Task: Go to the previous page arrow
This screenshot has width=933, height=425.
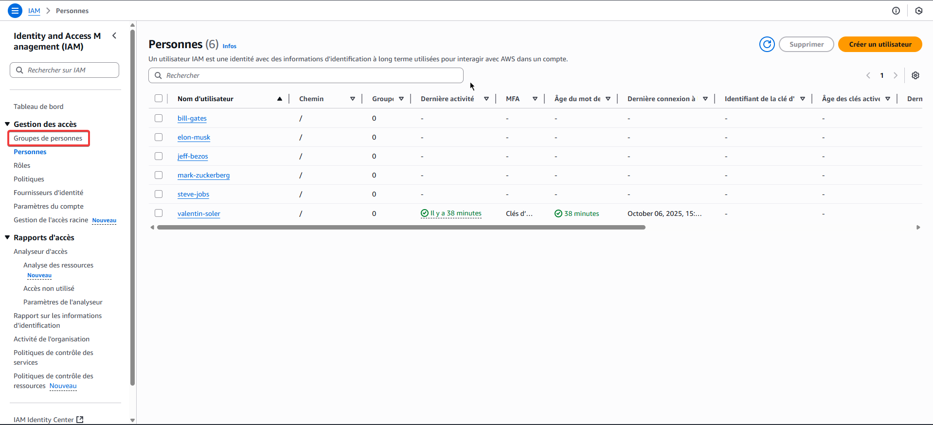Action: pyautogui.click(x=868, y=75)
